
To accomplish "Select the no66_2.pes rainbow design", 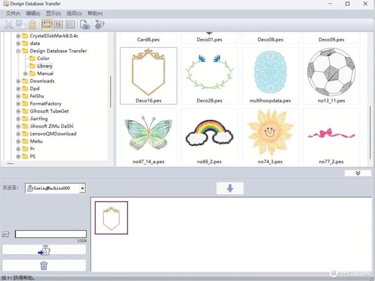I will coord(209,137).
